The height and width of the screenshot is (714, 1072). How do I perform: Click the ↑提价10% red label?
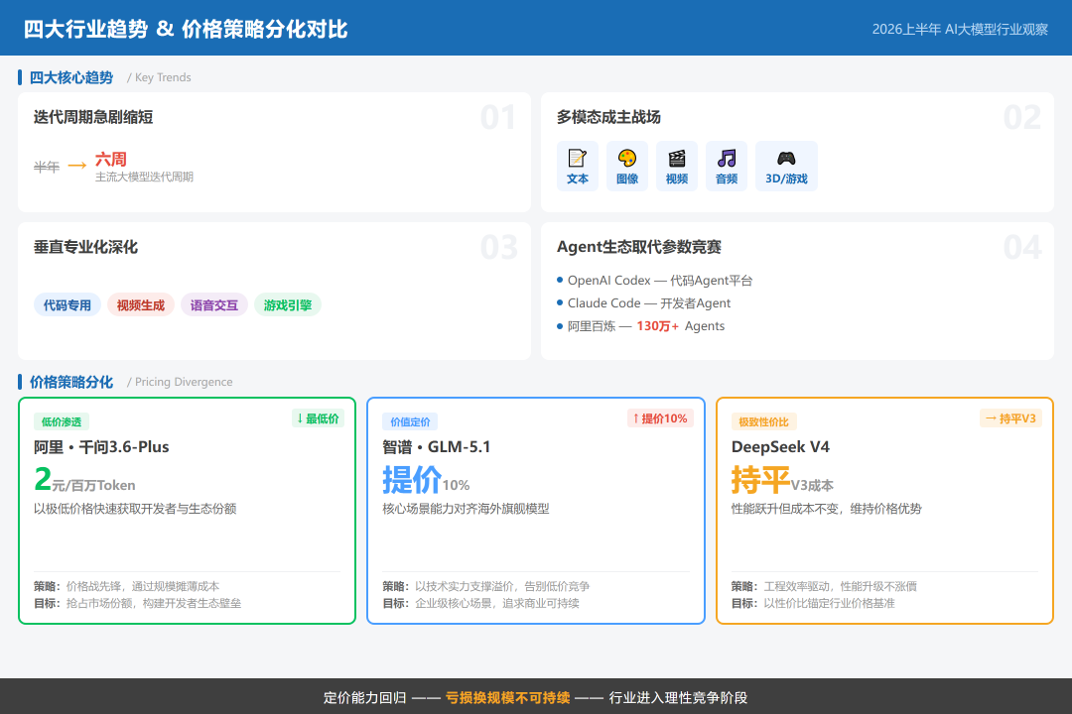pyautogui.click(x=660, y=418)
